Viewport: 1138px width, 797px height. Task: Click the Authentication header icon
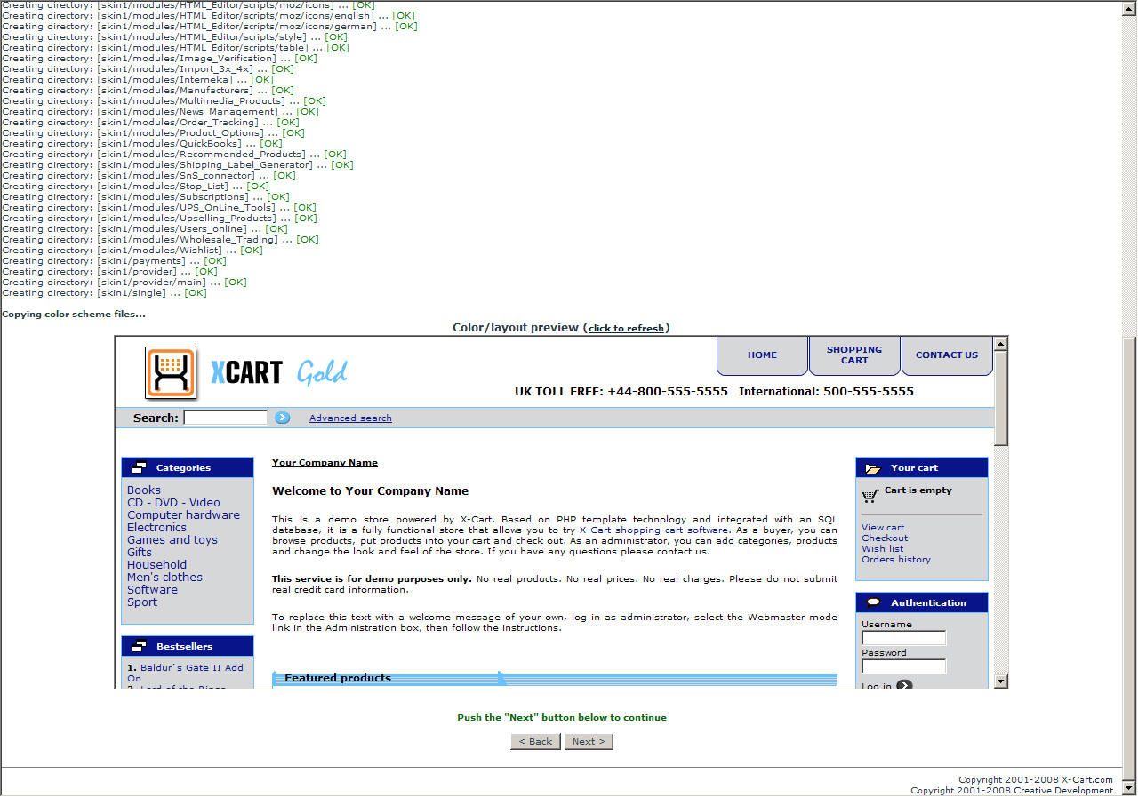pos(873,602)
